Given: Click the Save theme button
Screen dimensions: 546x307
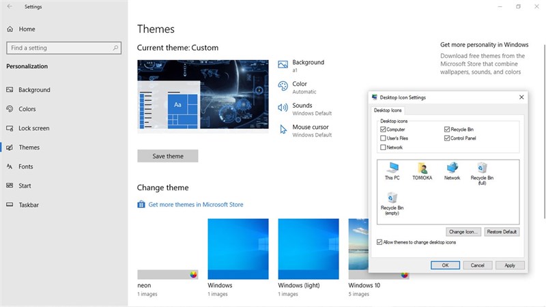Looking at the screenshot, I should 168,156.
